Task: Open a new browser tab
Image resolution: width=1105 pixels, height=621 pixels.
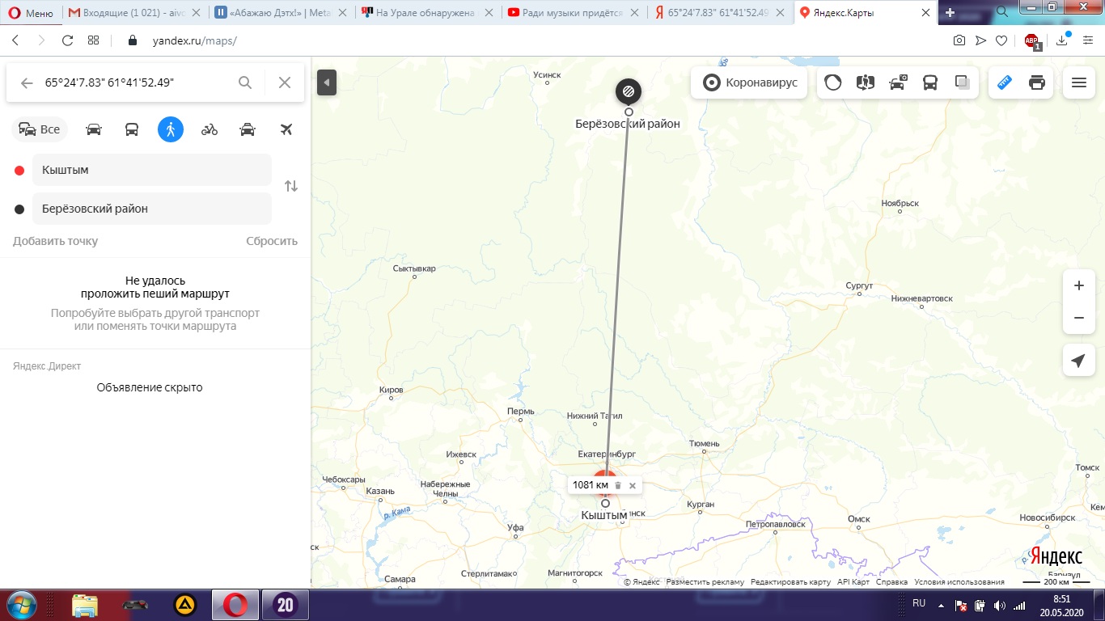Action: pyautogui.click(x=950, y=13)
